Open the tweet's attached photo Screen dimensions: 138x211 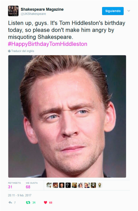point(67,116)
